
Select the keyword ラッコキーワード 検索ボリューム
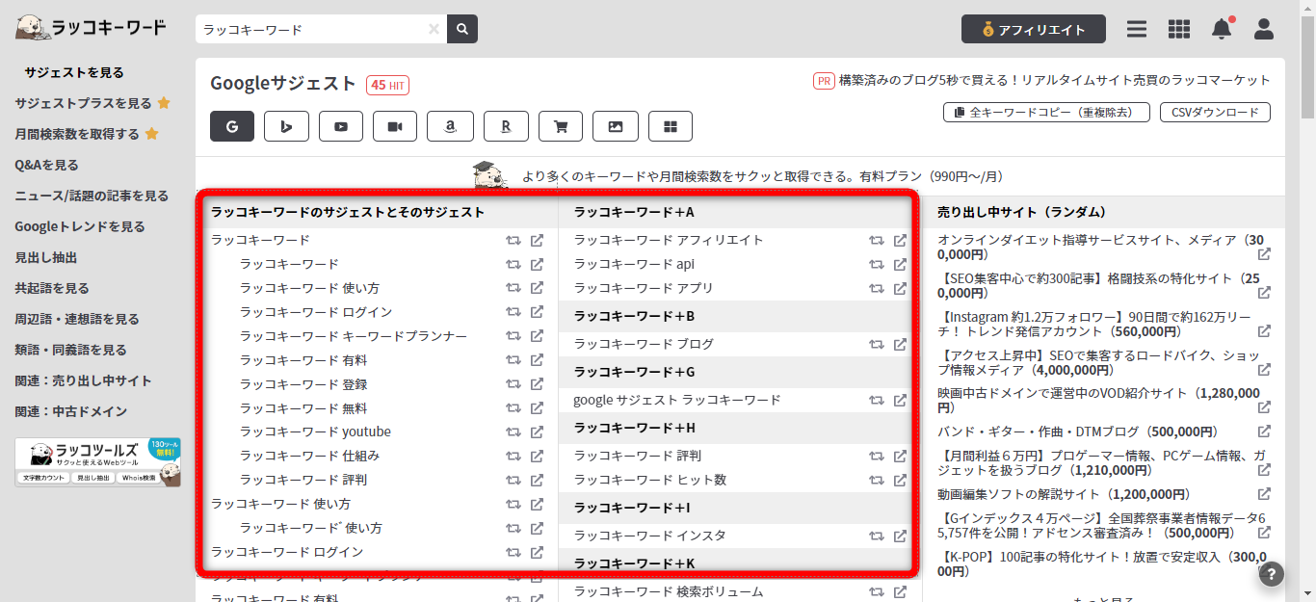click(669, 591)
